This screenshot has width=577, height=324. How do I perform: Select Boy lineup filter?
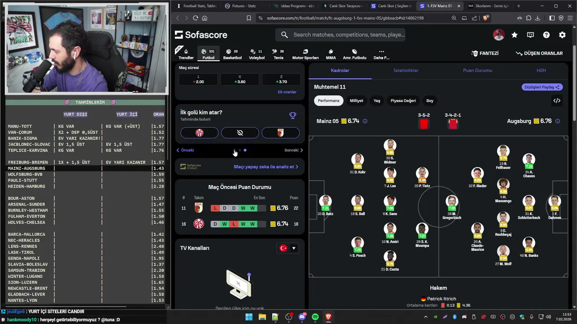click(430, 100)
